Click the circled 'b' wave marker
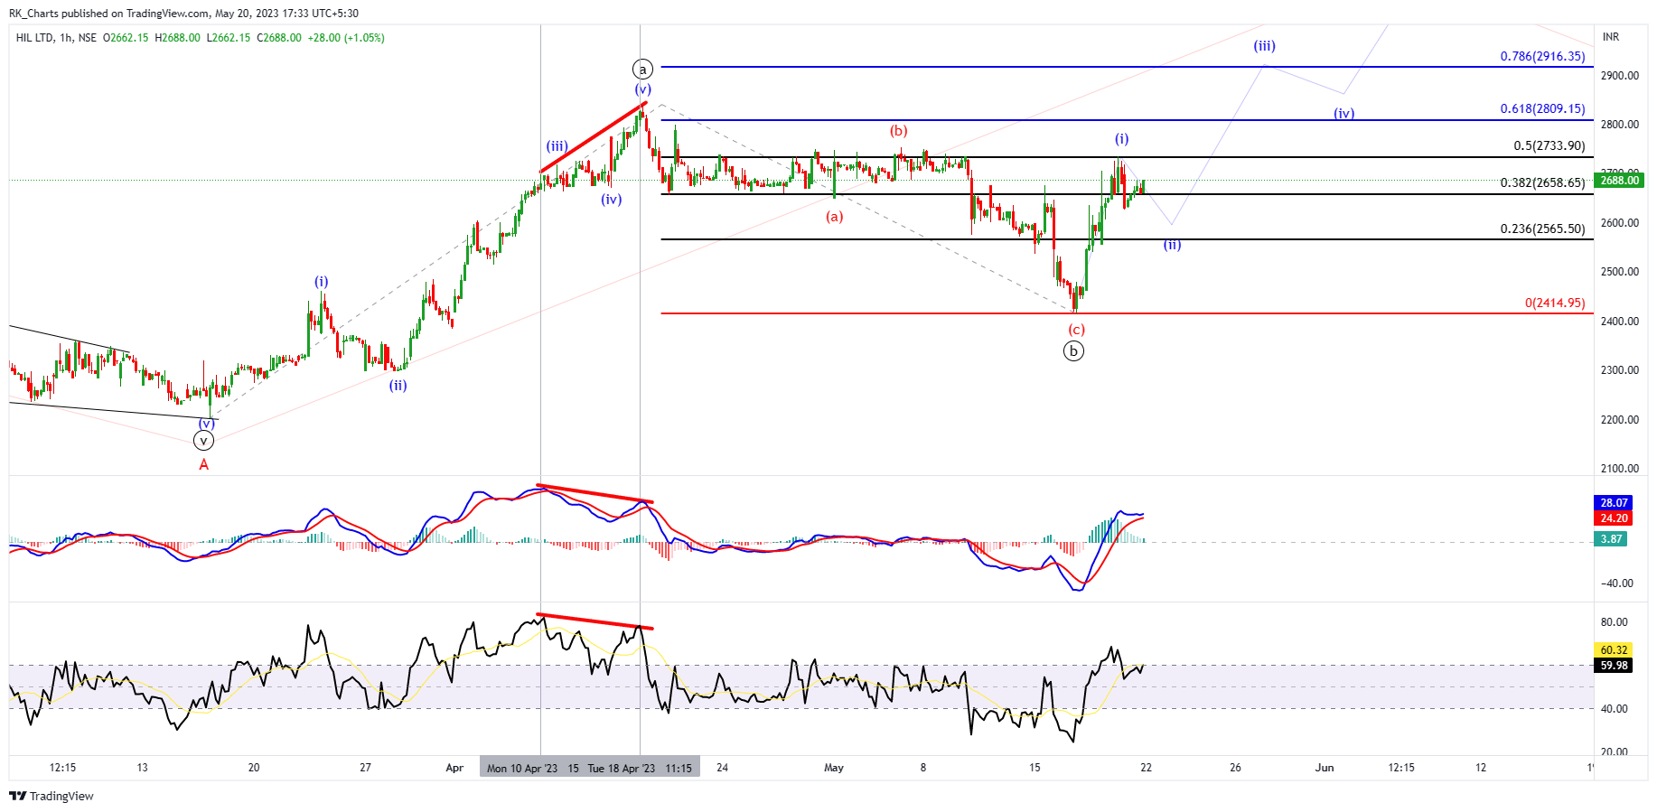This screenshot has width=1657, height=812. point(1073,351)
